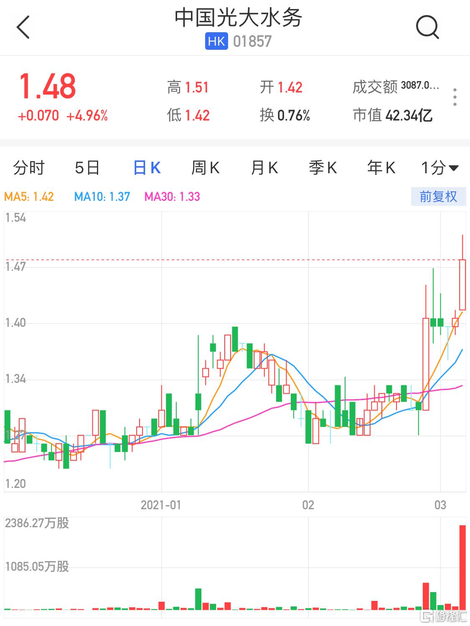The image size is (470, 626).
Task: Click the 1085.05万股 volume label
Action: point(37,567)
